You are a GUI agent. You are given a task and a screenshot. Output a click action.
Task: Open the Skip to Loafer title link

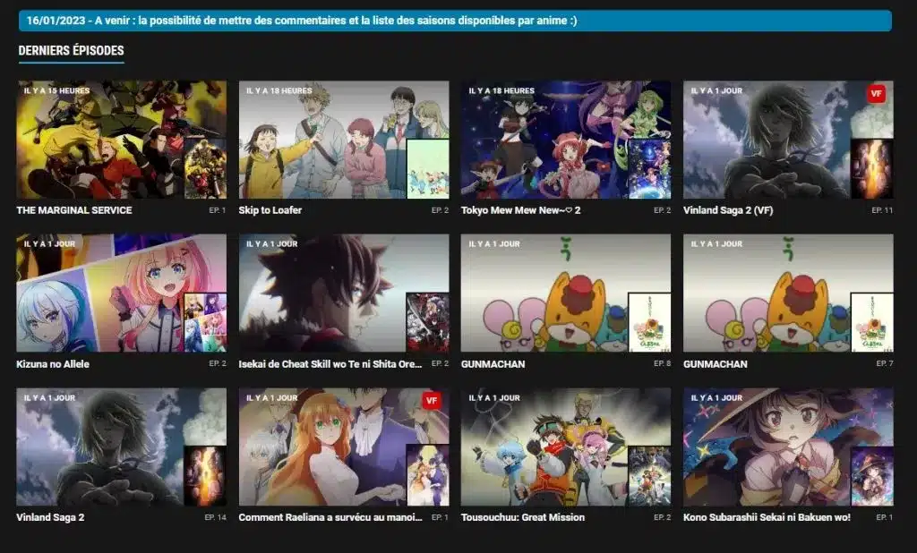[270, 210]
